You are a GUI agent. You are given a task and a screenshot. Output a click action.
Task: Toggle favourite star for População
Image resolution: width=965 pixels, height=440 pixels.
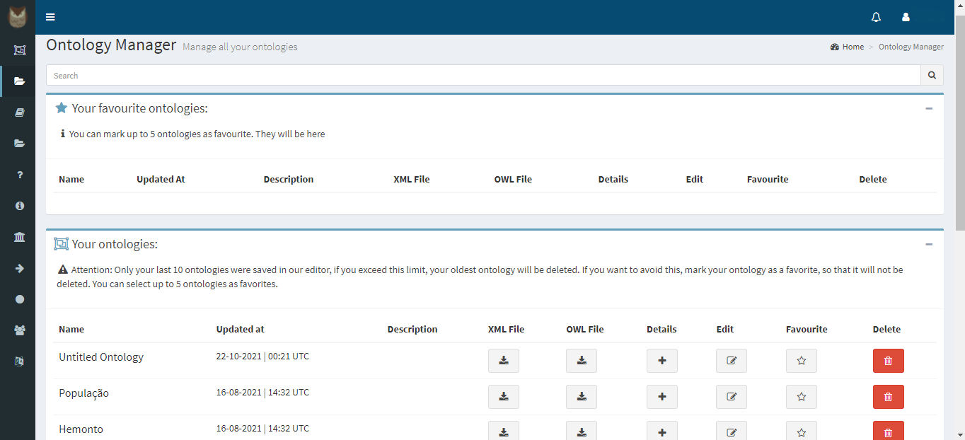click(x=801, y=397)
